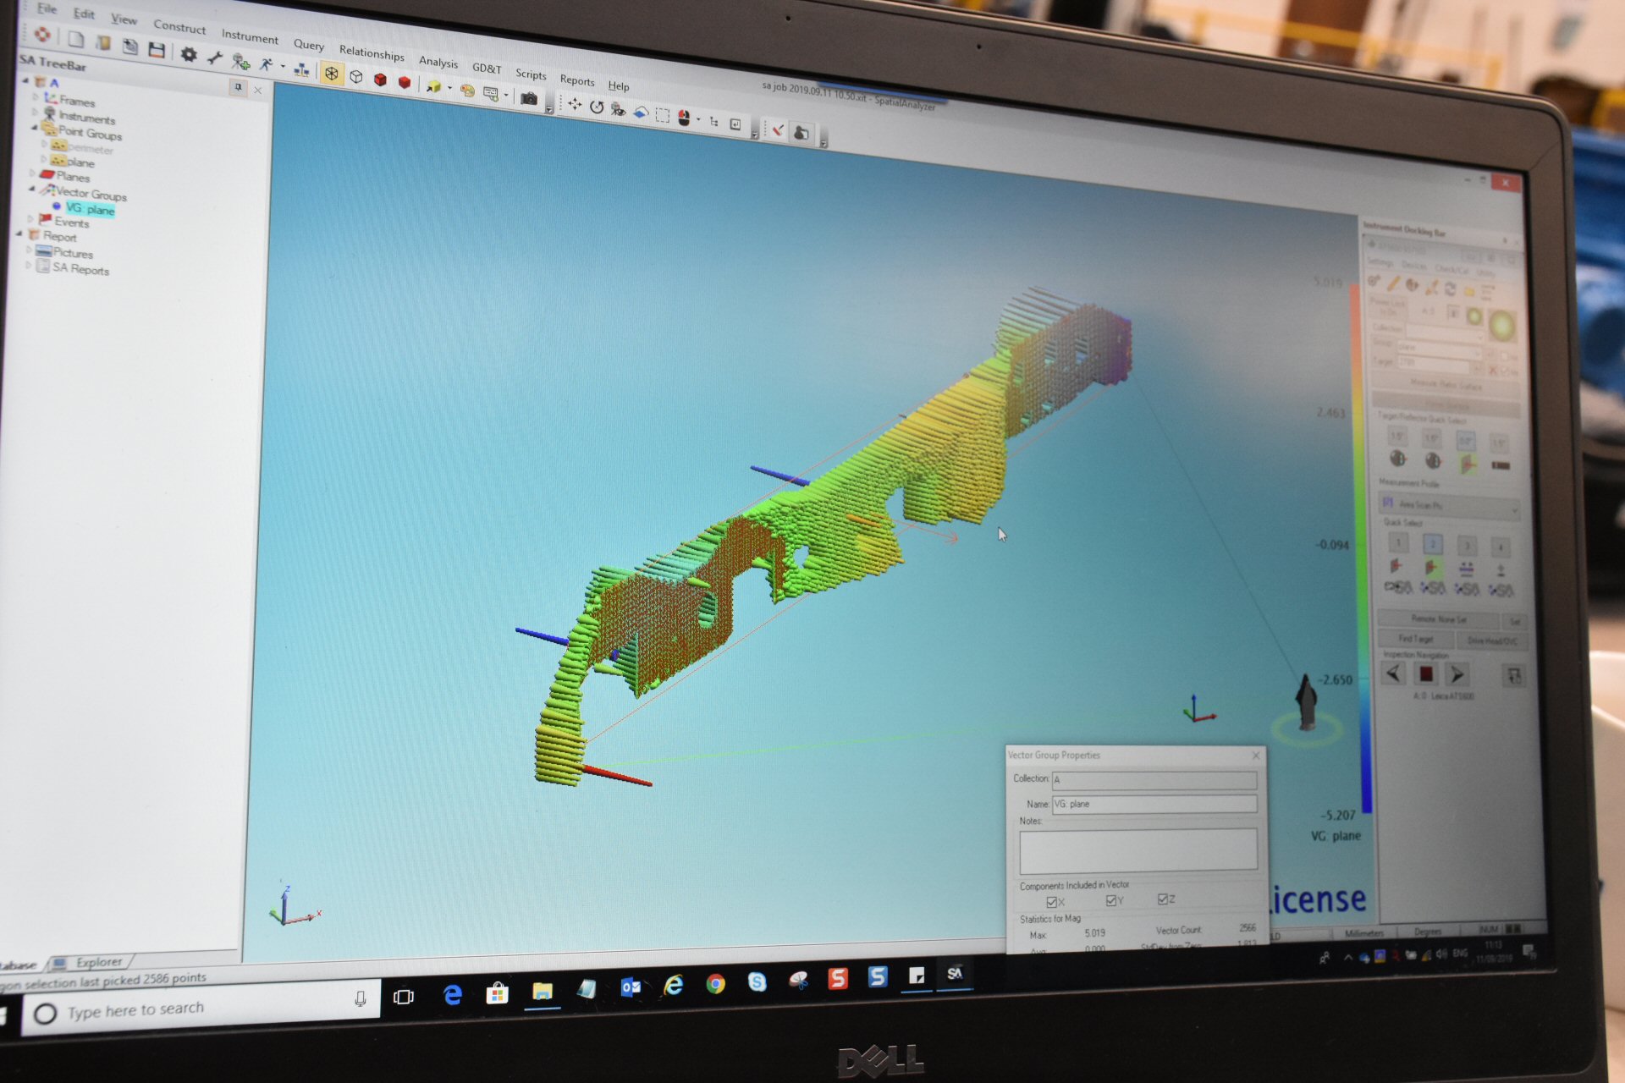Click the dashed rectangle selection icon
The height and width of the screenshot is (1083, 1625).
(662, 115)
